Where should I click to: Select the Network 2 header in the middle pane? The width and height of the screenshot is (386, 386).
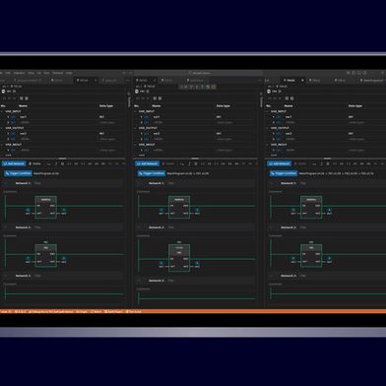point(196,227)
